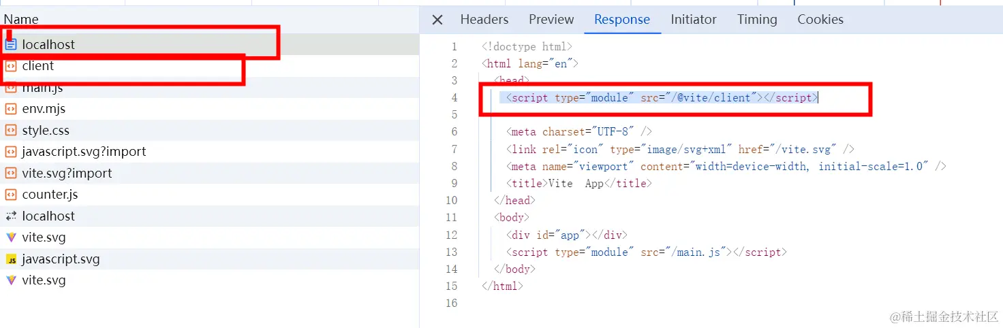Click the script icon next to vite.svg?import
The width and height of the screenshot is (1003, 328).
click(11, 174)
